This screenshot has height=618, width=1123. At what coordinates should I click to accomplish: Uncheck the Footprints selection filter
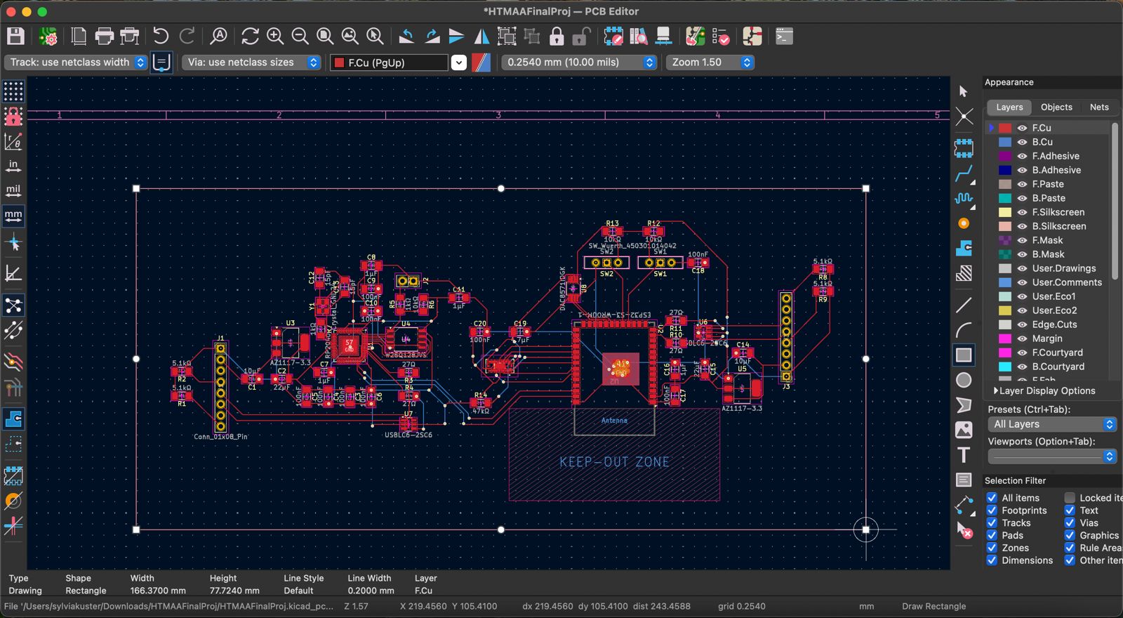(992, 511)
